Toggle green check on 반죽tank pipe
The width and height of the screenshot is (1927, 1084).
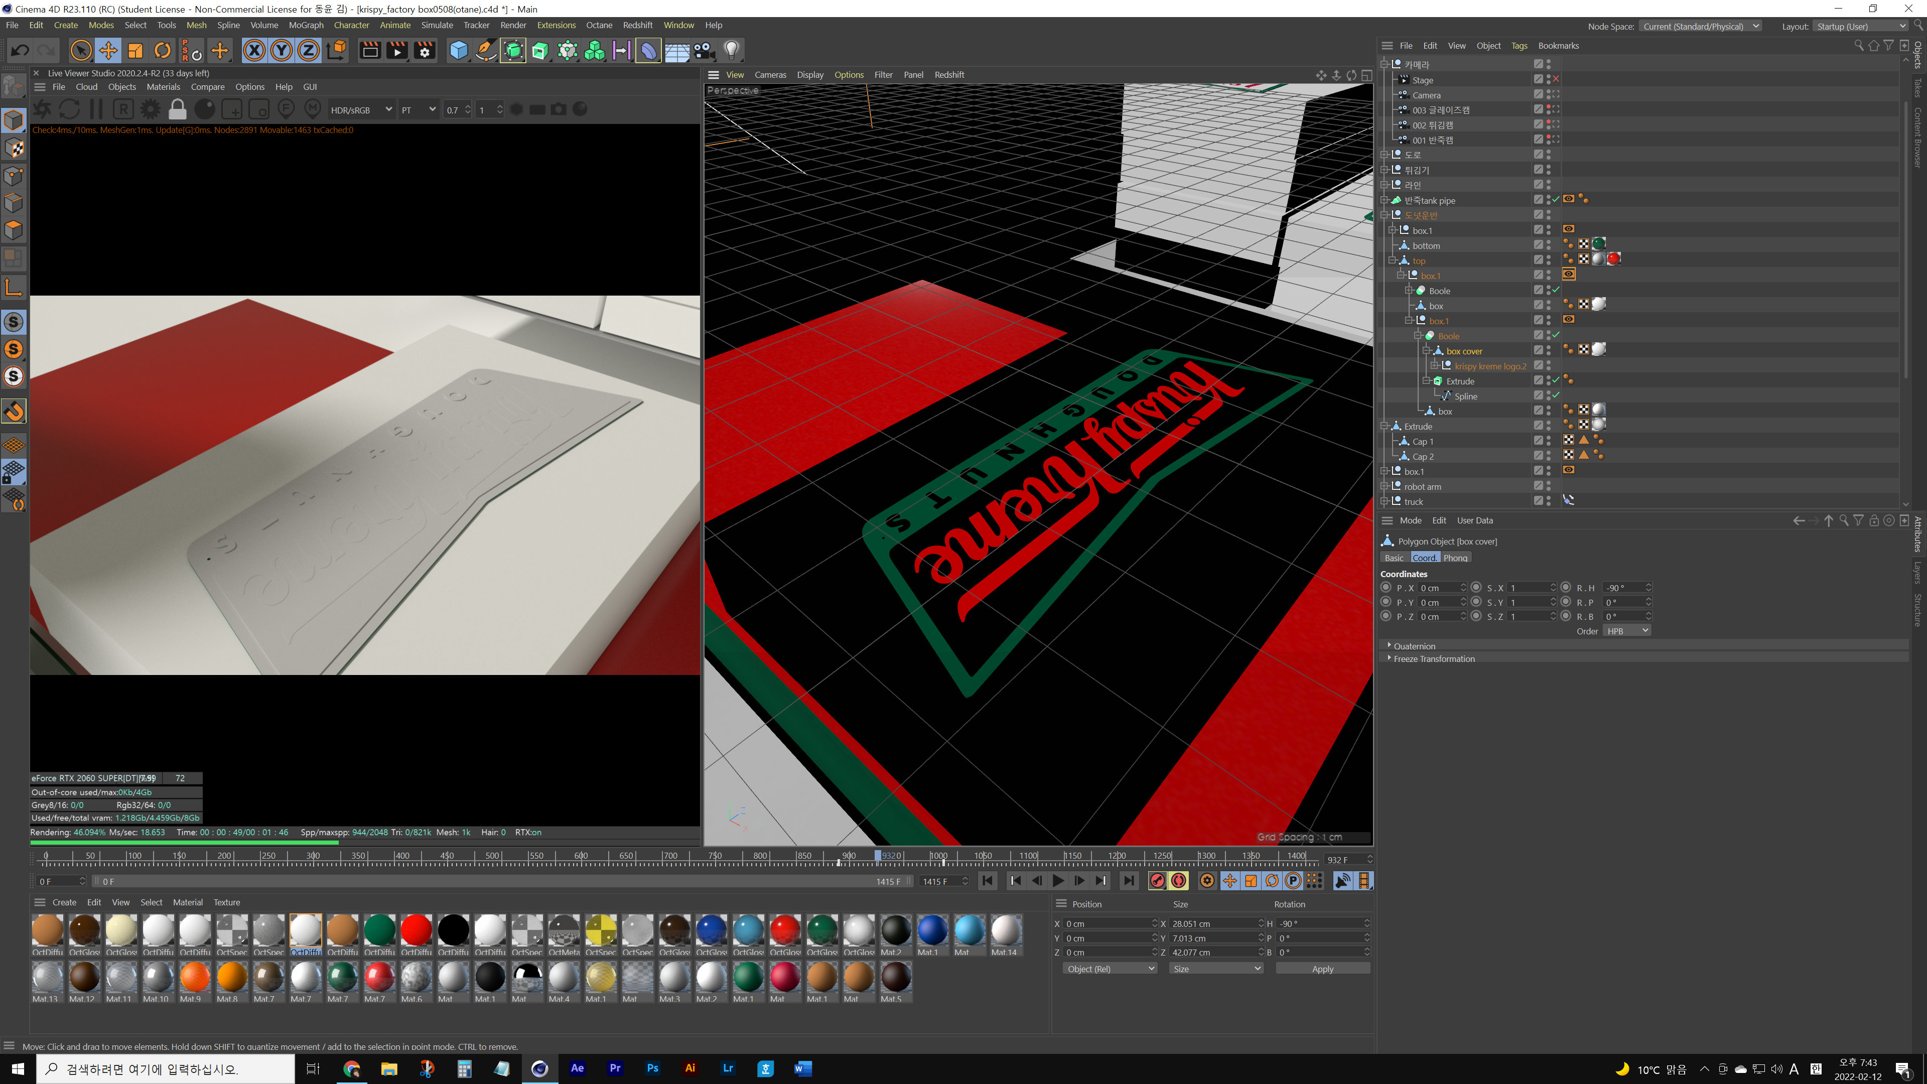point(1556,200)
